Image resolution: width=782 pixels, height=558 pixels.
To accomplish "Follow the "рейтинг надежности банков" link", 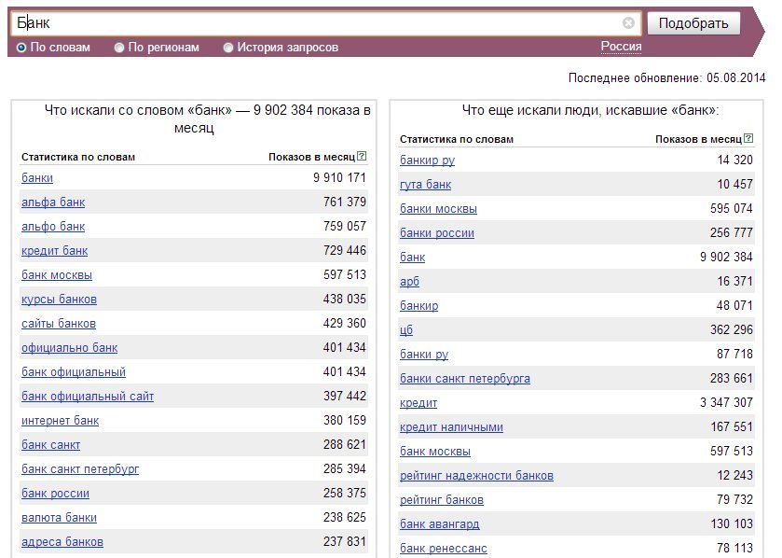I will (x=476, y=476).
